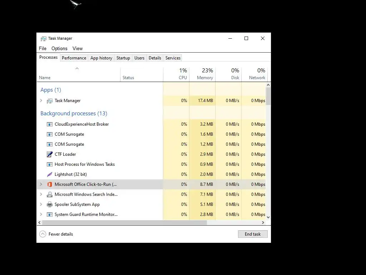
Task: Expand the Spooler SubSystem App process
Action: pos(41,204)
